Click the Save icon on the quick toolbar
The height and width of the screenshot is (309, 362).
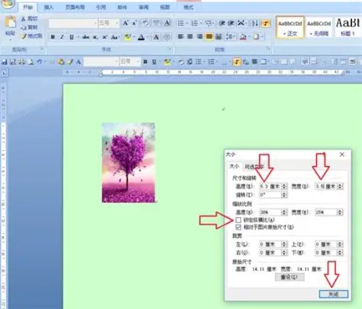[x=4, y=62]
